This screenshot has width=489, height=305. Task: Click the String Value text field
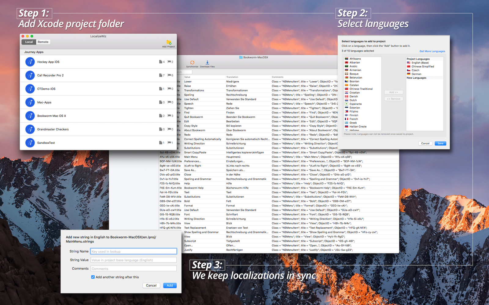click(134, 260)
